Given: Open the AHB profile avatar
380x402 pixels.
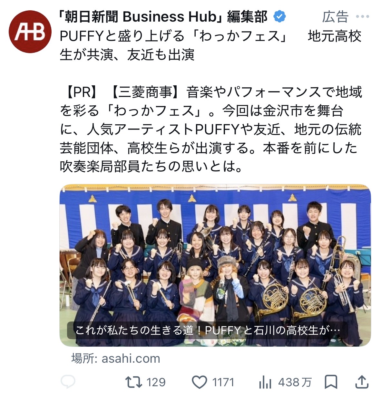Looking at the screenshot, I should (30, 32).
